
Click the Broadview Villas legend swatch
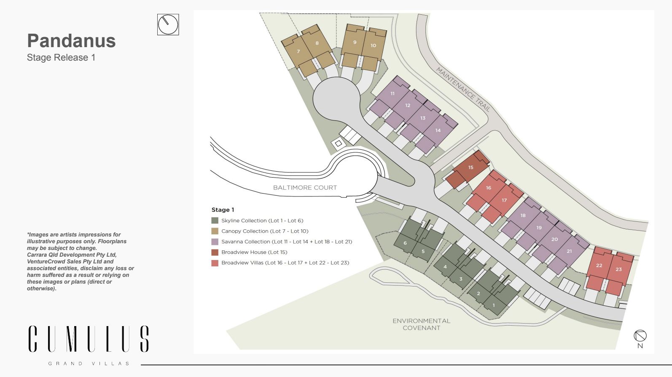(x=215, y=263)
